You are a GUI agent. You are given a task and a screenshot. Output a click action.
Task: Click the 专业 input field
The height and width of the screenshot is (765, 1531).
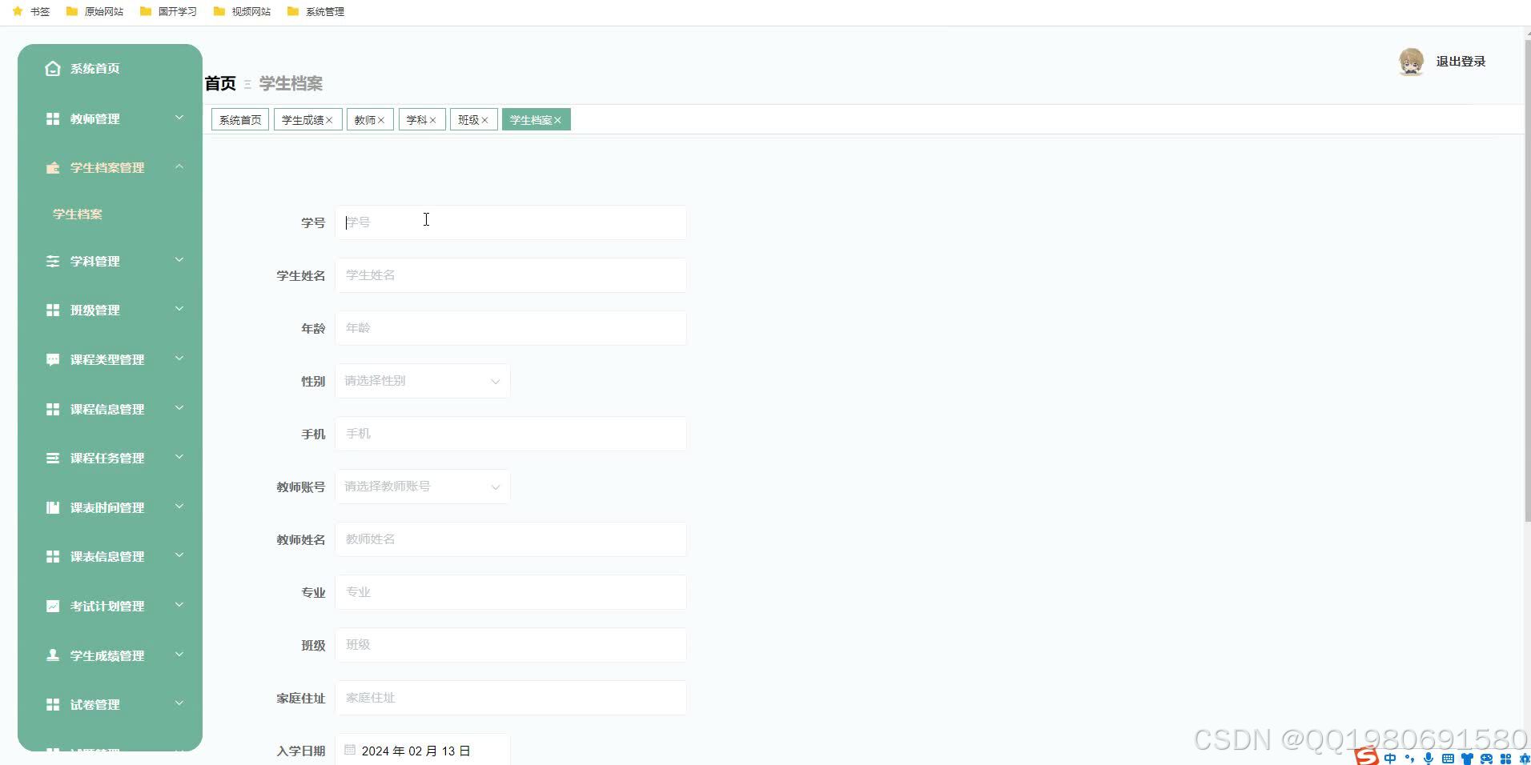[x=511, y=592]
